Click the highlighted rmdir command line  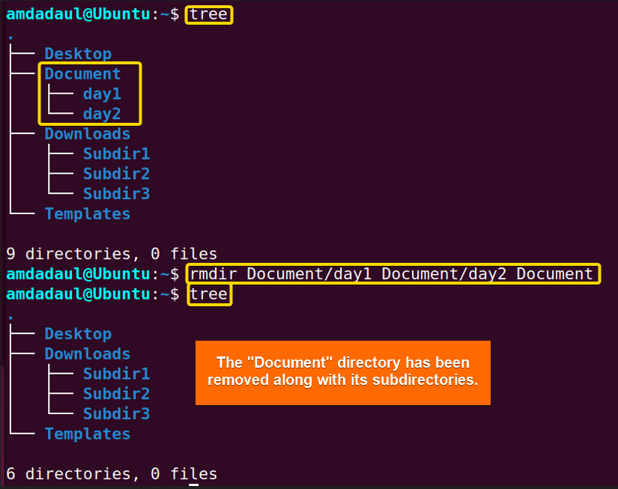coord(393,273)
